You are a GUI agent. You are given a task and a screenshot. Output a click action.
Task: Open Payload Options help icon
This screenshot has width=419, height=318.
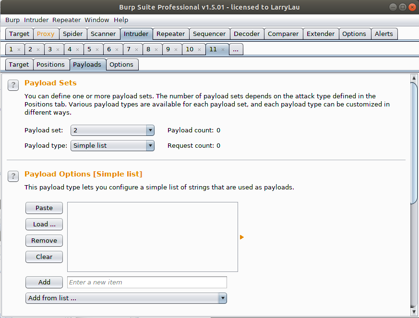point(13,176)
